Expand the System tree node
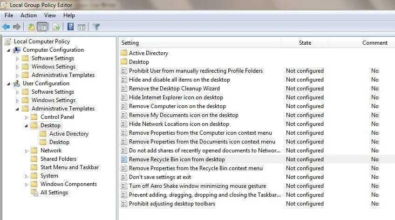Viewport: 395px width, 220px height. [x=26, y=176]
